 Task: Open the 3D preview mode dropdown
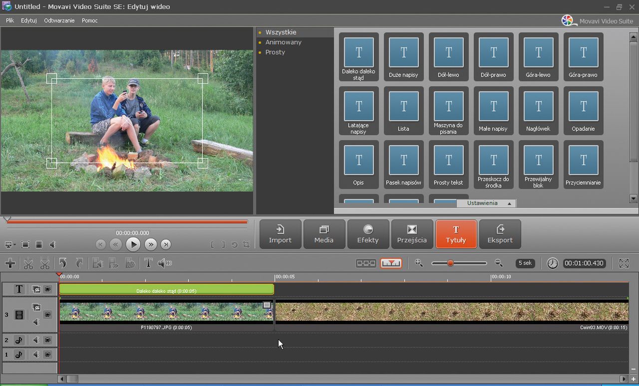click(10, 244)
